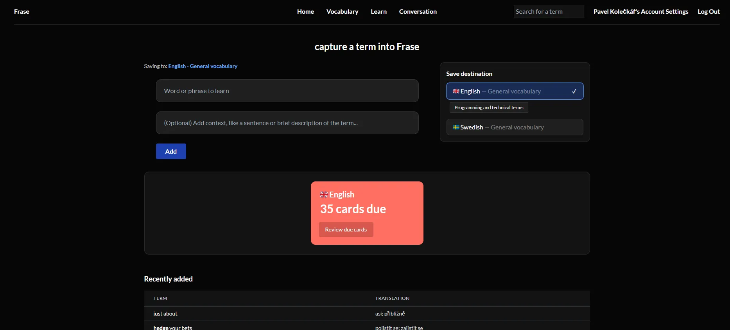Click the TERM column header
730x330 pixels.
pyautogui.click(x=160, y=298)
